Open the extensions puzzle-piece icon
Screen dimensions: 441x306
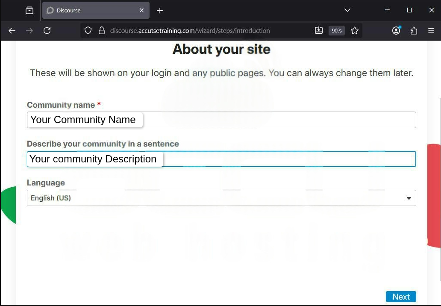[x=413, y=30]
